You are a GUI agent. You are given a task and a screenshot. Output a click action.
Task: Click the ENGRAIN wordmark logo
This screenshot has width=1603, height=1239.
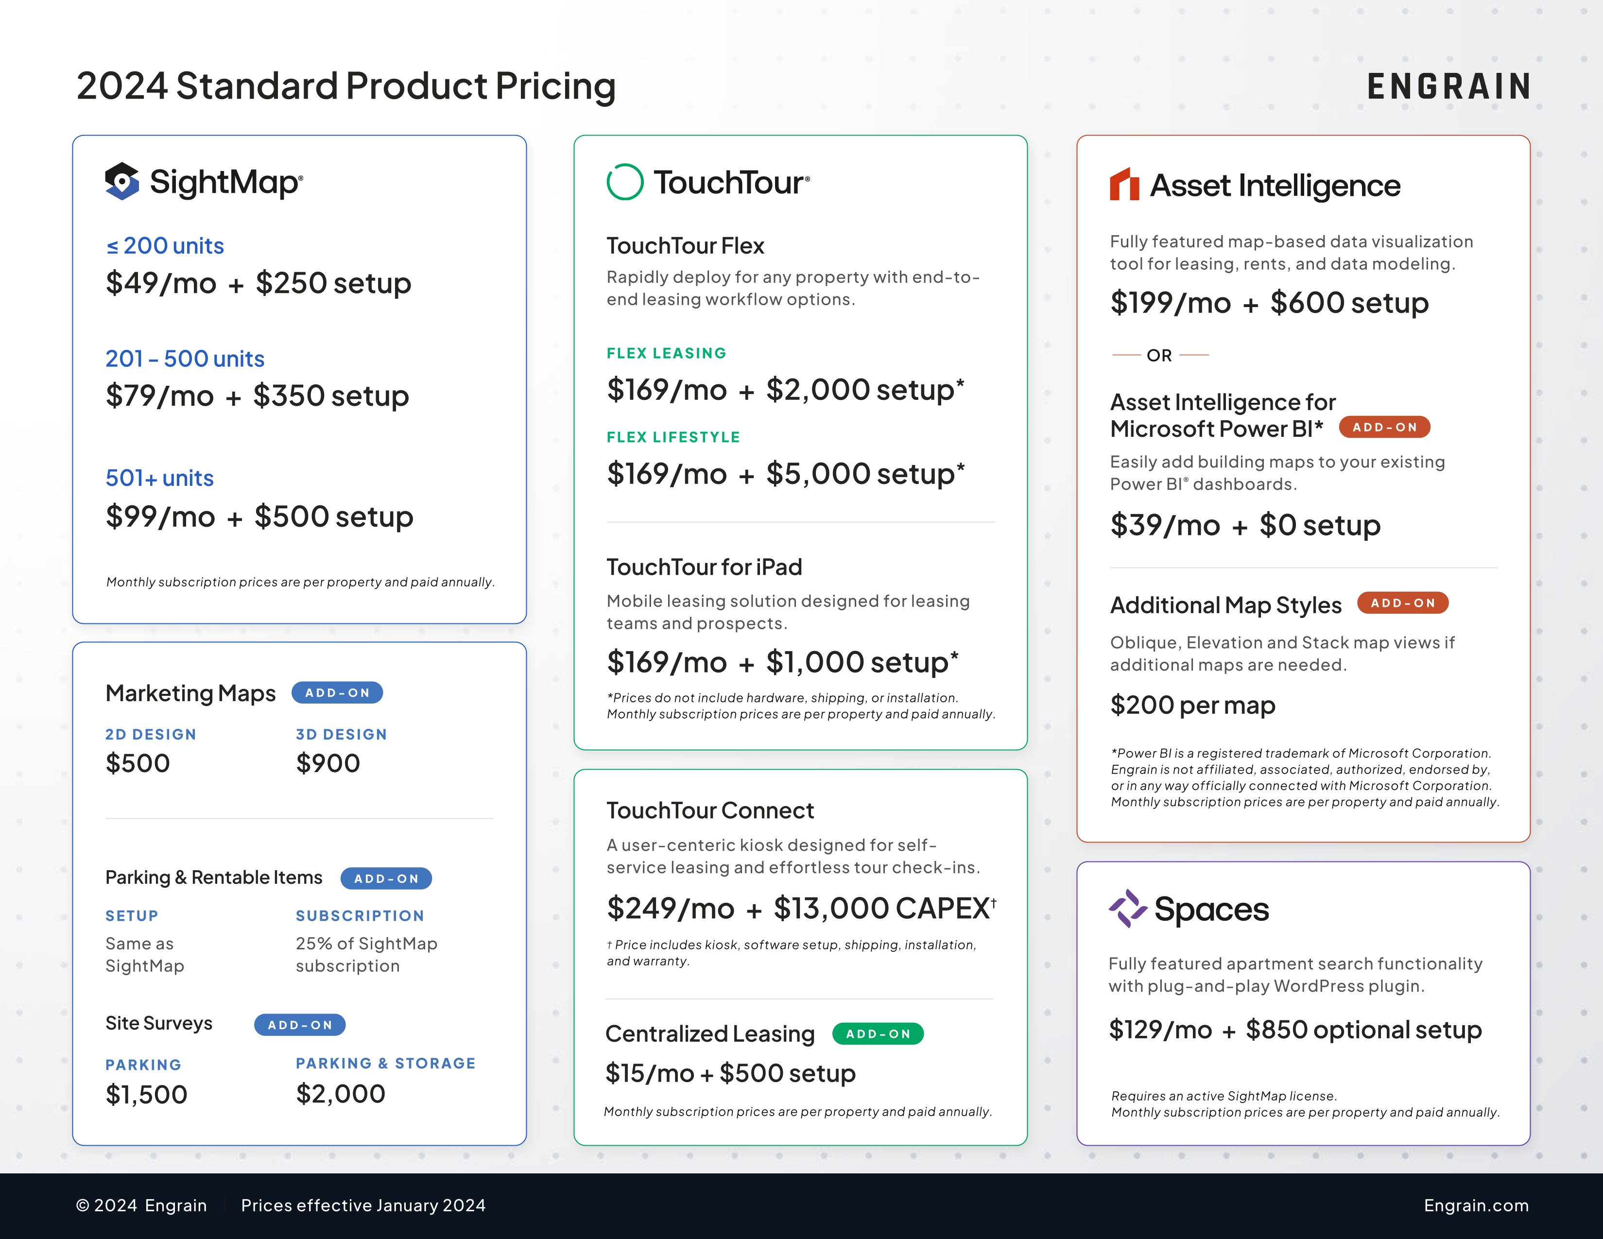click(1449, 86)
